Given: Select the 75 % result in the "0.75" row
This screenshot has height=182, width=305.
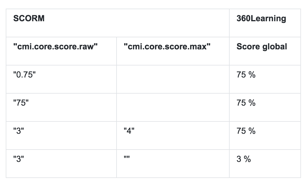Looking at the screenshot, I should point(246,75).
